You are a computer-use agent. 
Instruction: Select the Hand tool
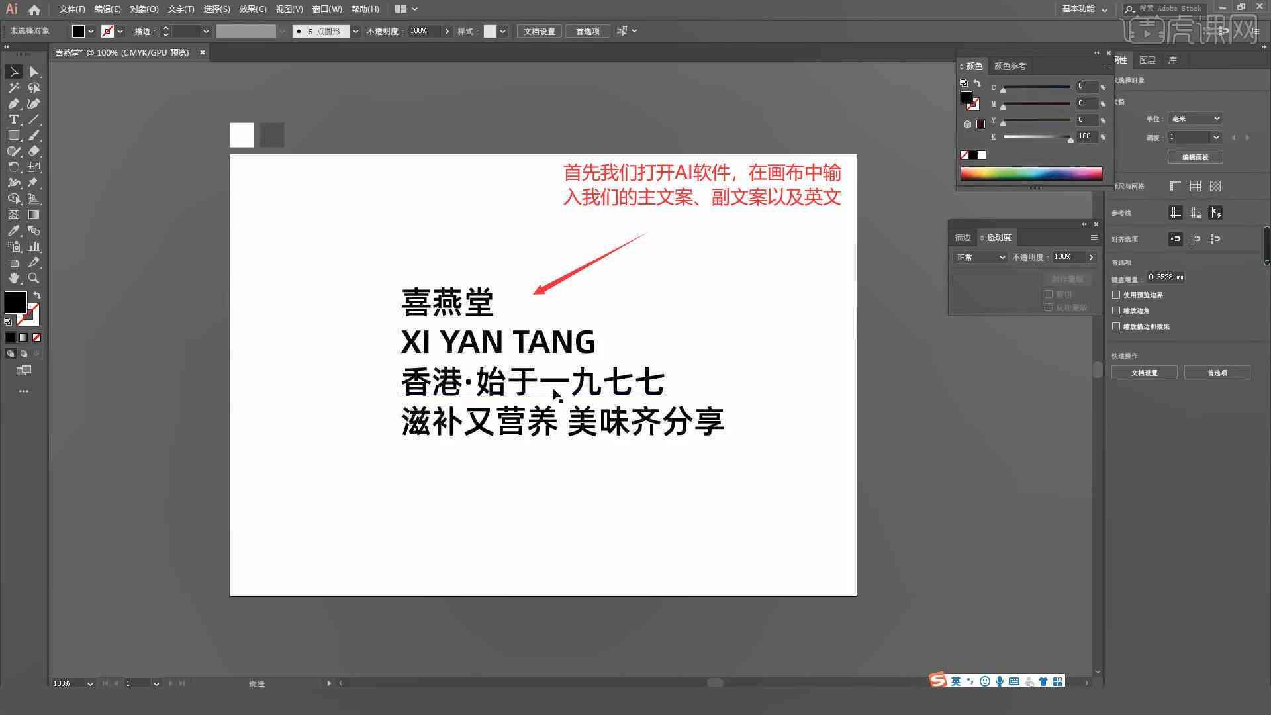point(13,277)
